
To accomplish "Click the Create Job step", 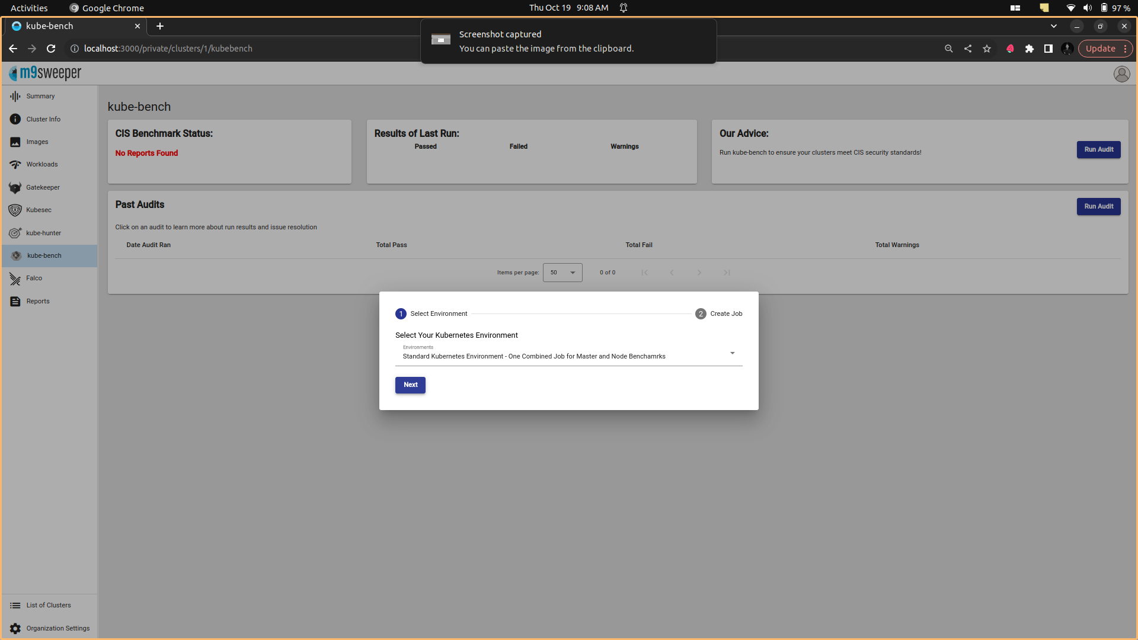I will [x=718, y=313].
